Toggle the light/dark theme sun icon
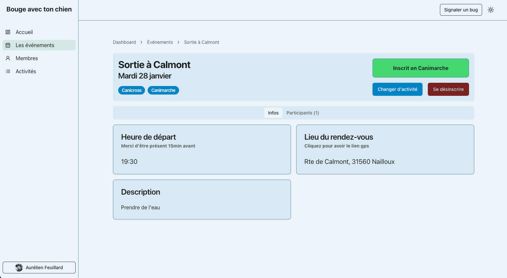Image resolution: width=507 pixels, height=278 pixels. pos(491,10)
